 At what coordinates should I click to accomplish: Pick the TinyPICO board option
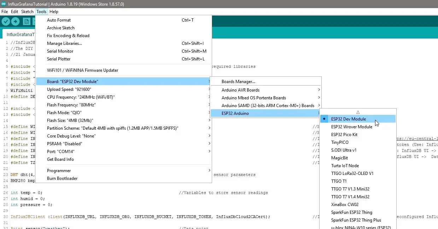click(340, 142)
